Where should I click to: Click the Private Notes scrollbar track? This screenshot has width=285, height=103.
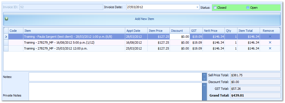[205, 94]
